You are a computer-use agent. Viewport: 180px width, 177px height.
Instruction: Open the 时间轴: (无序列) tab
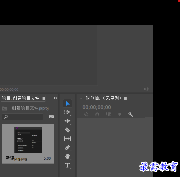[103, 98]
